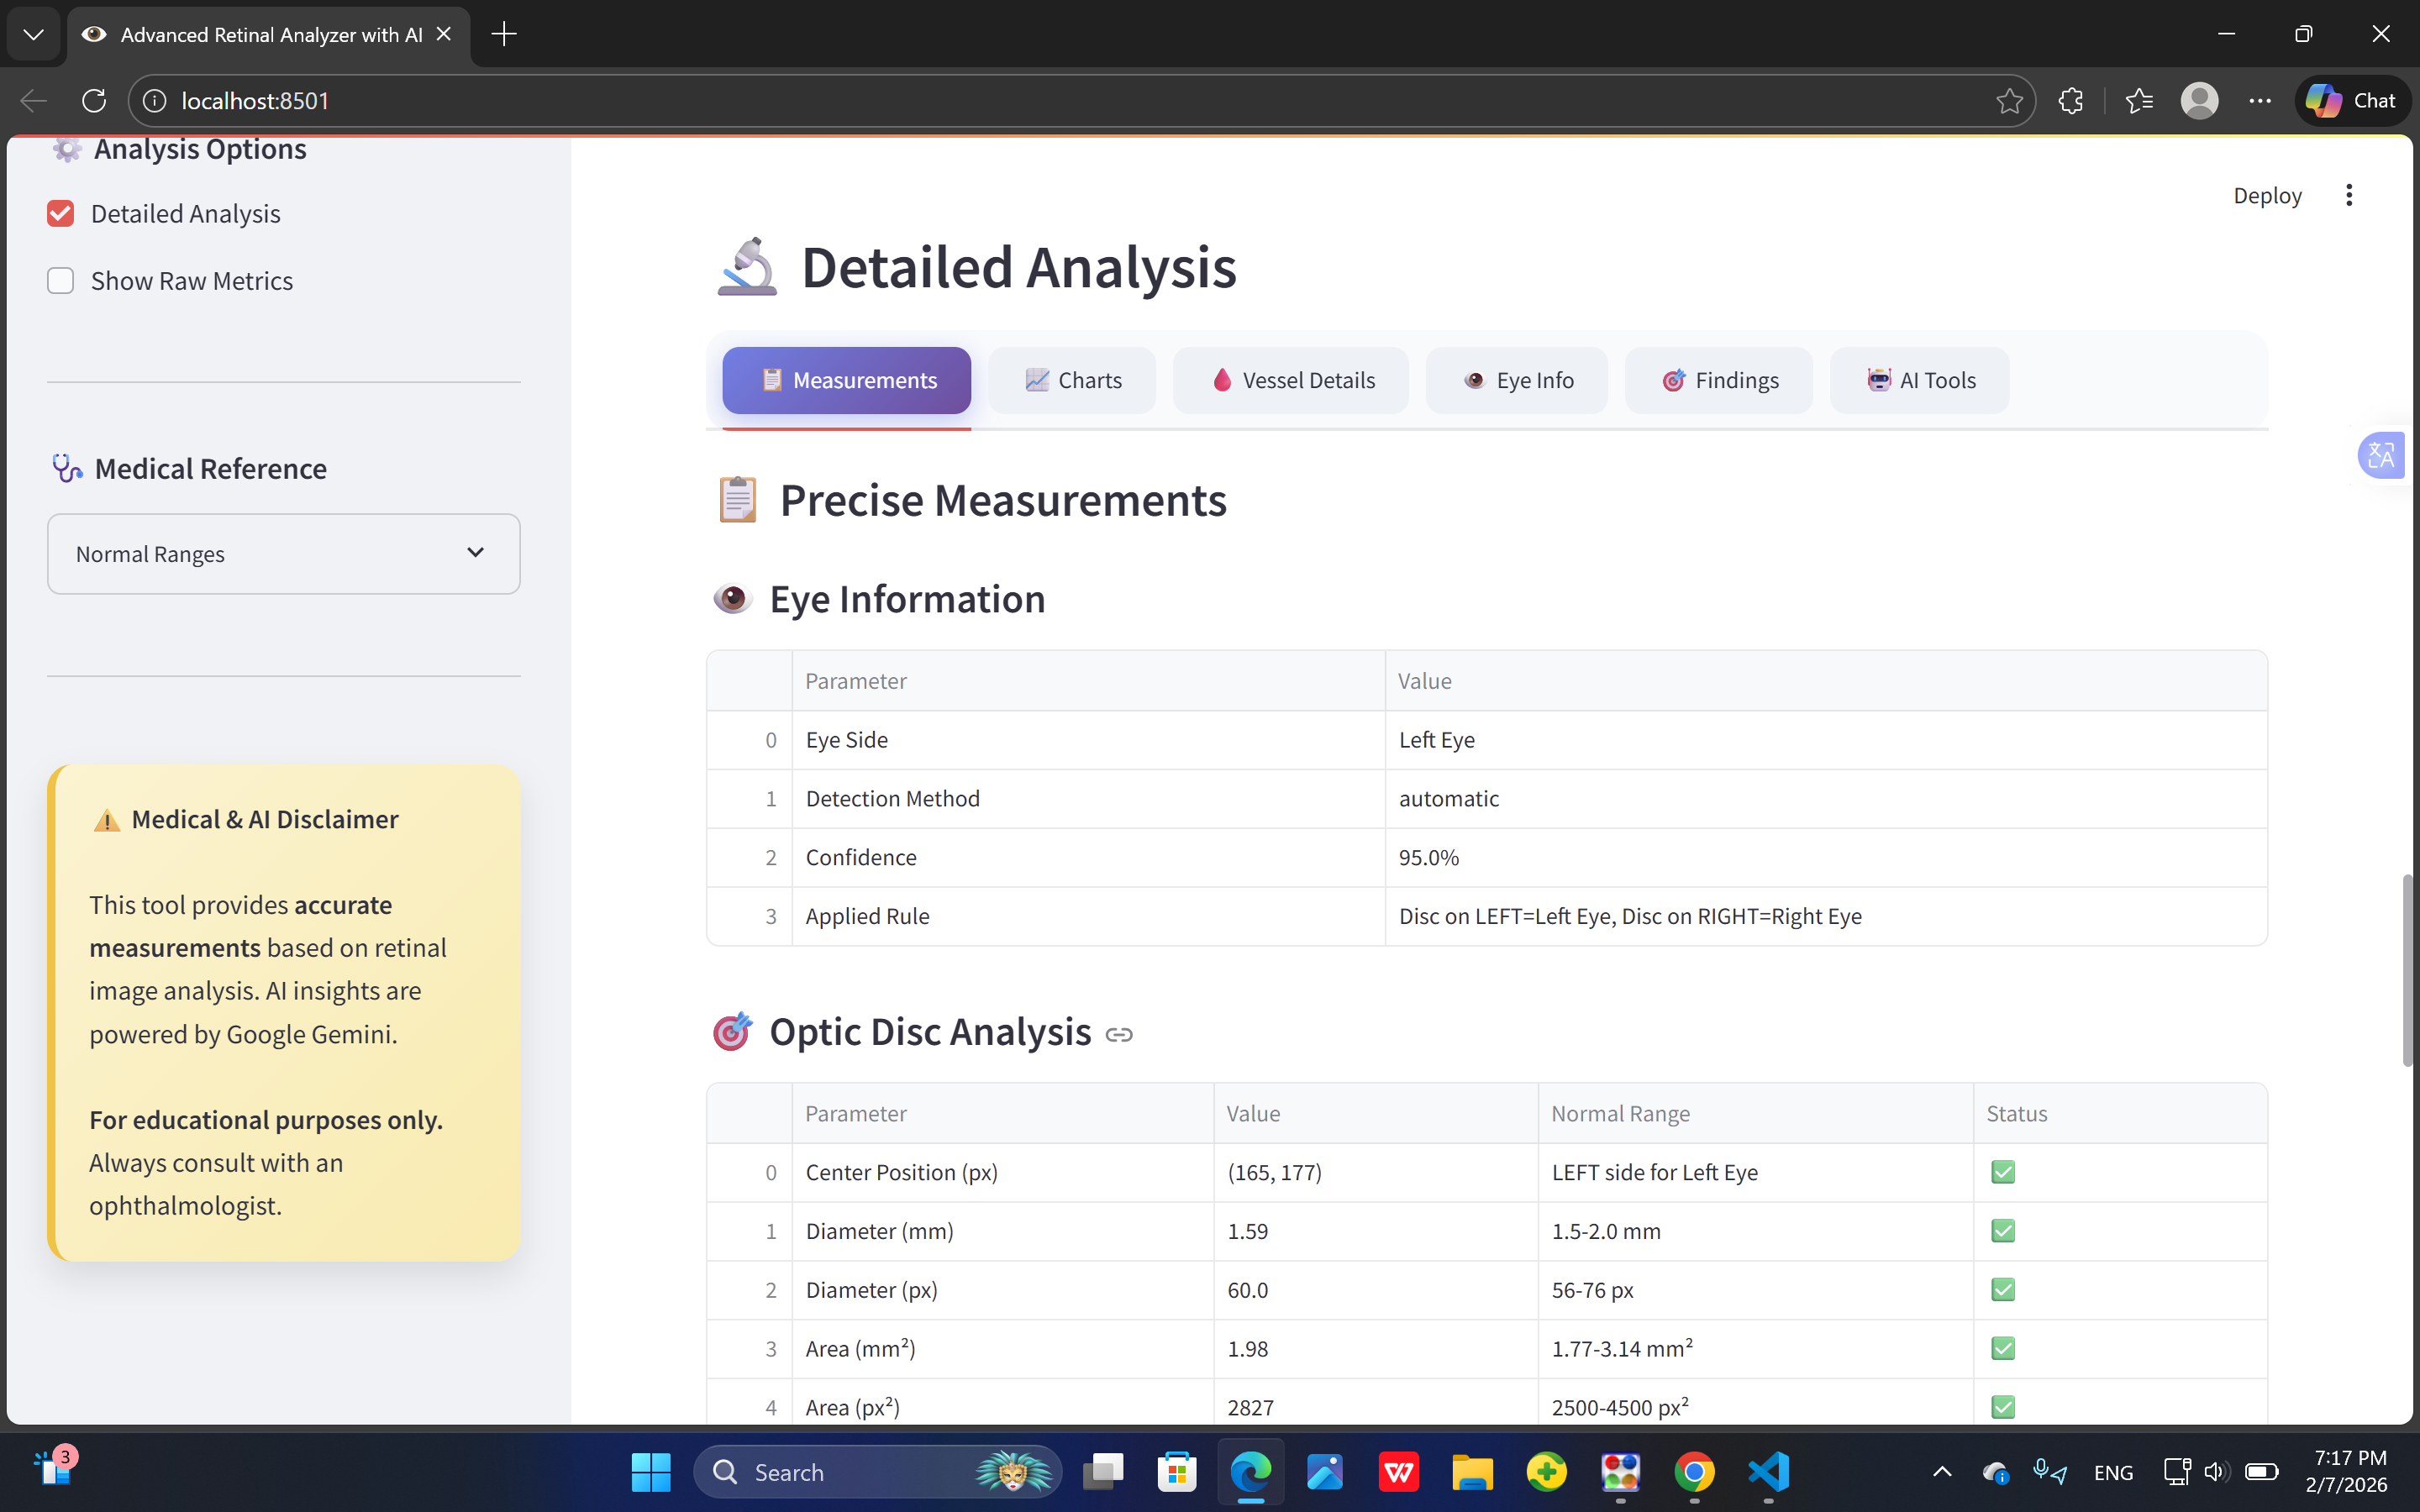
Task: Add page to favorites with star icon
Action: tap(2008, 101)
